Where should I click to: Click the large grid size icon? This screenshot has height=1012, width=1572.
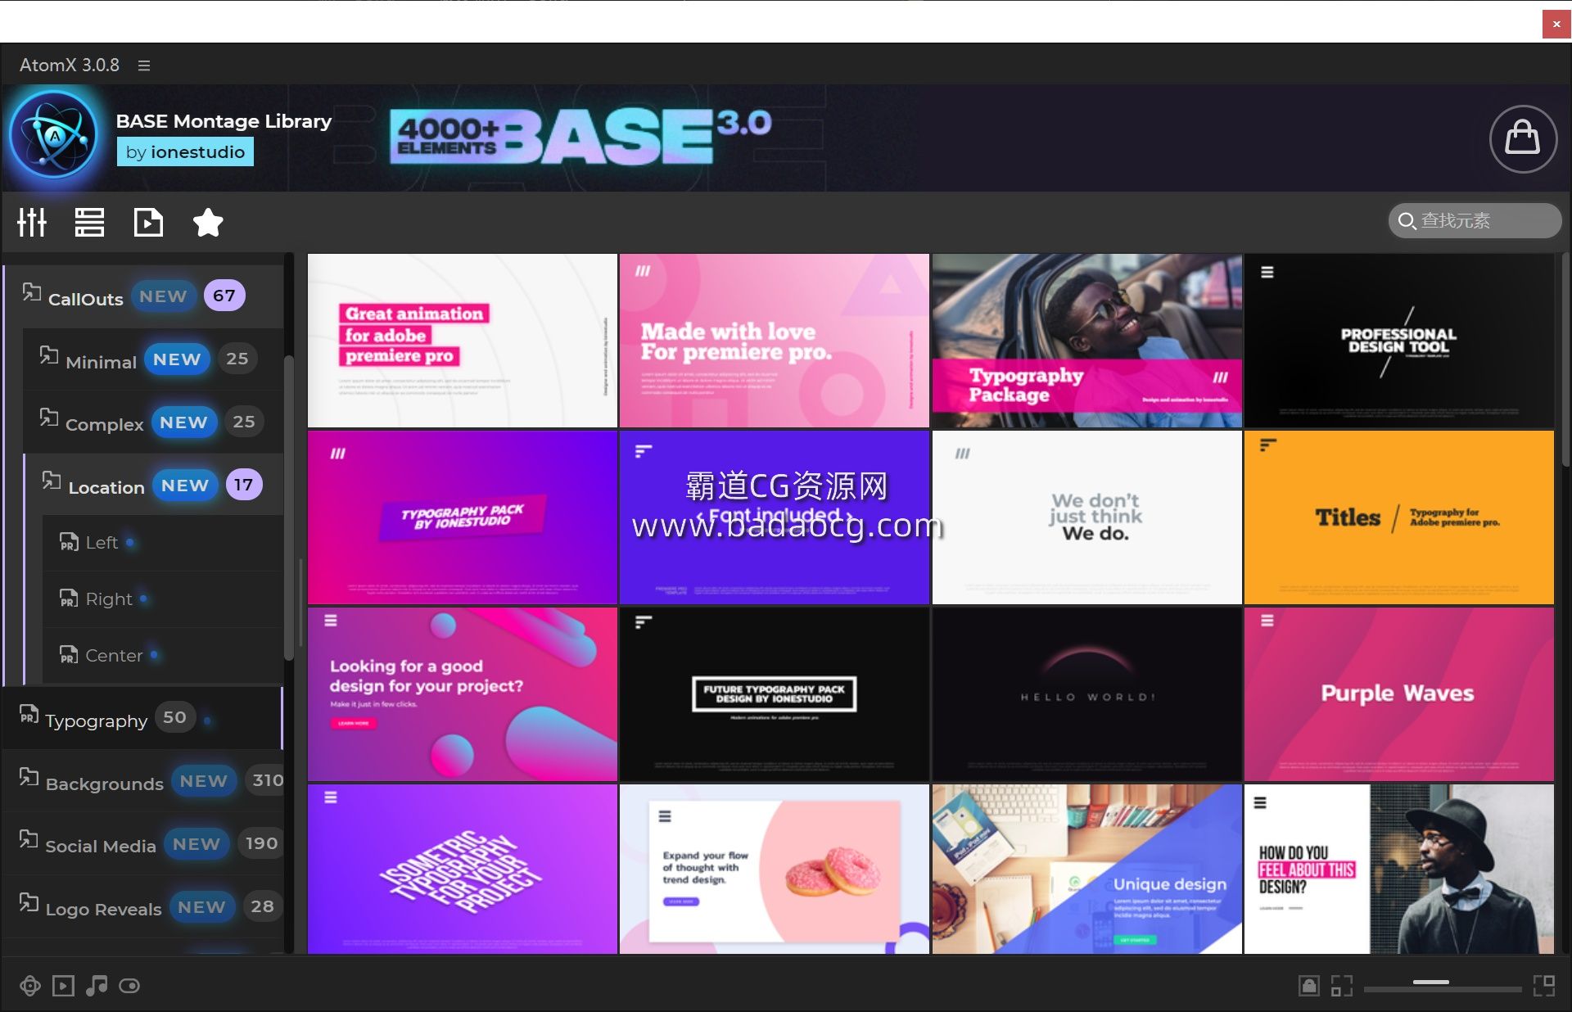click(1544, 986)
